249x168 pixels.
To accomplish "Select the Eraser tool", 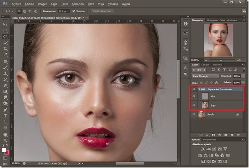I will click(5, 85).
